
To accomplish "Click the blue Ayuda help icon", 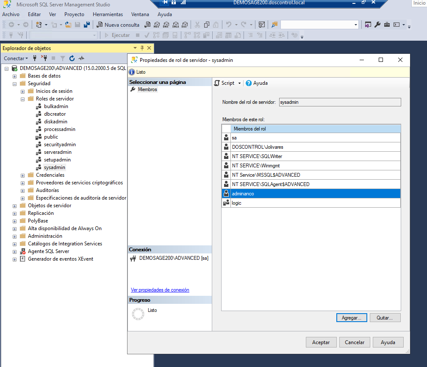I will point(249,83).
